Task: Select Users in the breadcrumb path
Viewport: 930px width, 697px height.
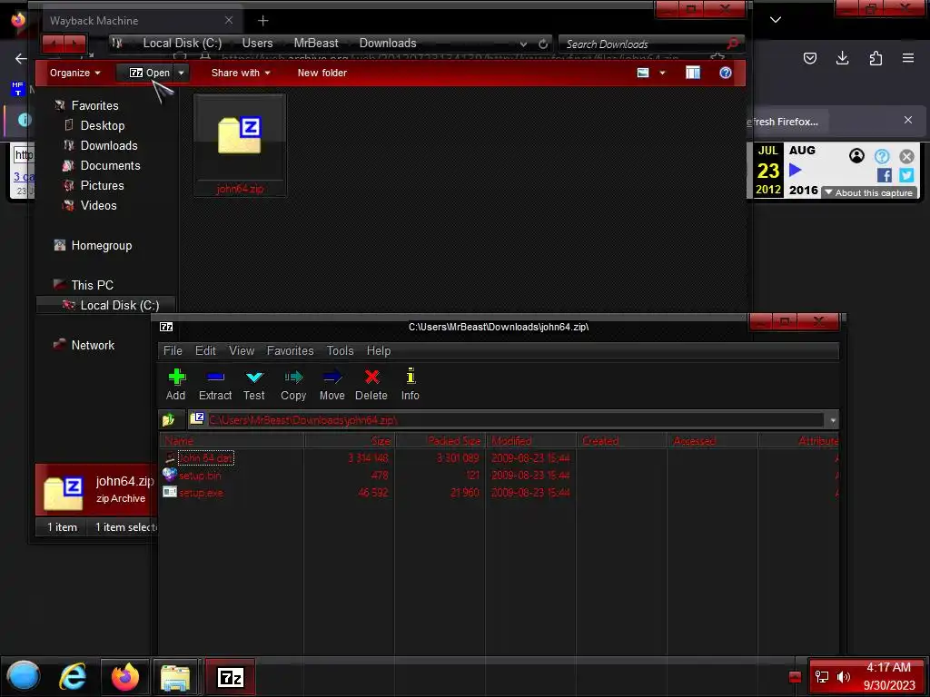Action: coord(257,44)
